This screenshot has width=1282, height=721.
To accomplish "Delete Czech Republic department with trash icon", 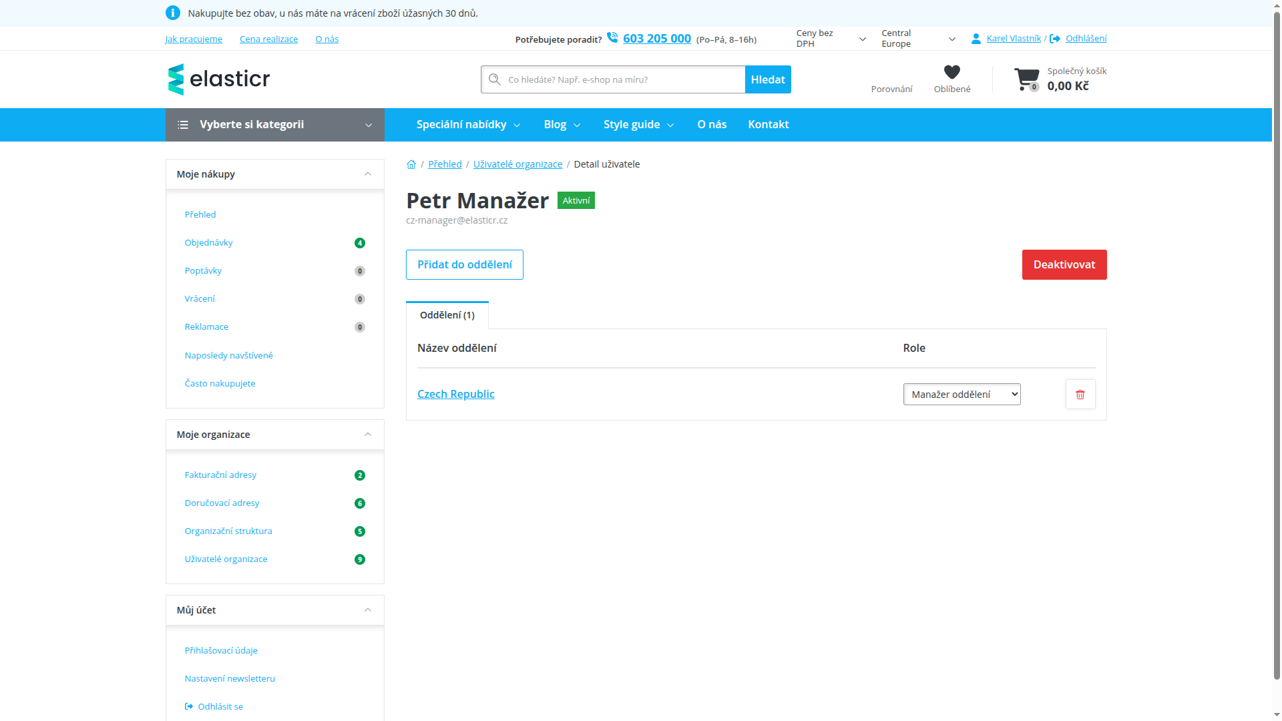I will coord(1080,395).
